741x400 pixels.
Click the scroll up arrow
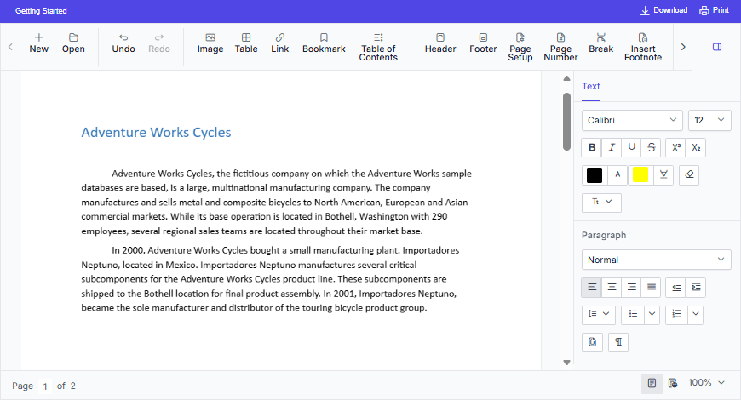pos(566,78)
